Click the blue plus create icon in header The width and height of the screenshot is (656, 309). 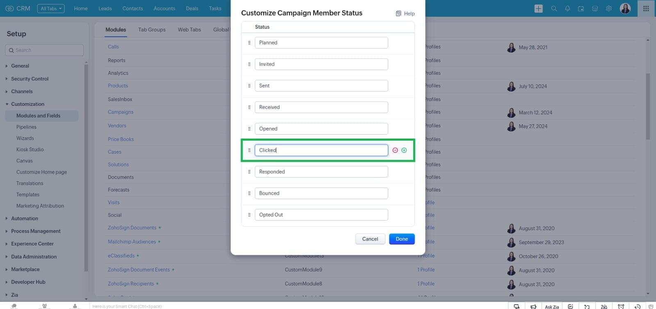(539, 9)
